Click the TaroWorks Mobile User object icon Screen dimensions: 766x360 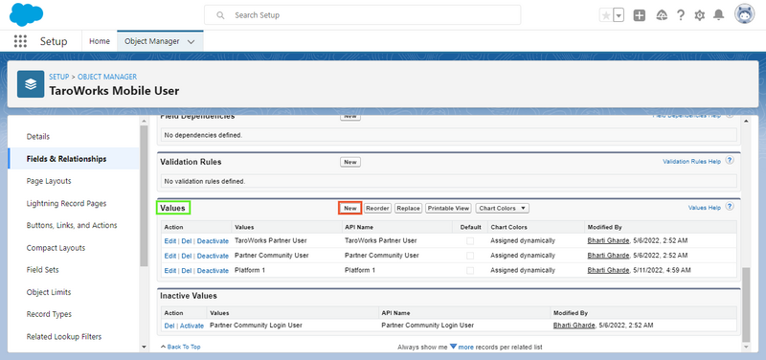pos(31,84)
